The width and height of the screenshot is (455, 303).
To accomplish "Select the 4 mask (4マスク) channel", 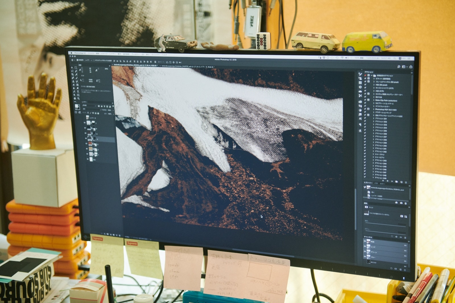I will [373, 262].
